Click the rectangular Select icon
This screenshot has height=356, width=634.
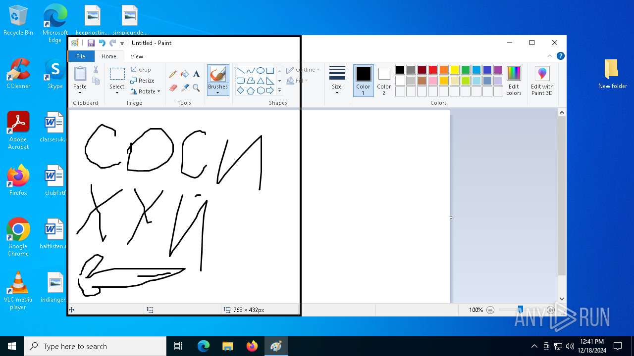tap(117, 74)
